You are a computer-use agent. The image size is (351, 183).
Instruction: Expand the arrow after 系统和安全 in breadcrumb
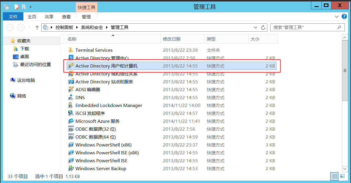click(107, 27)
